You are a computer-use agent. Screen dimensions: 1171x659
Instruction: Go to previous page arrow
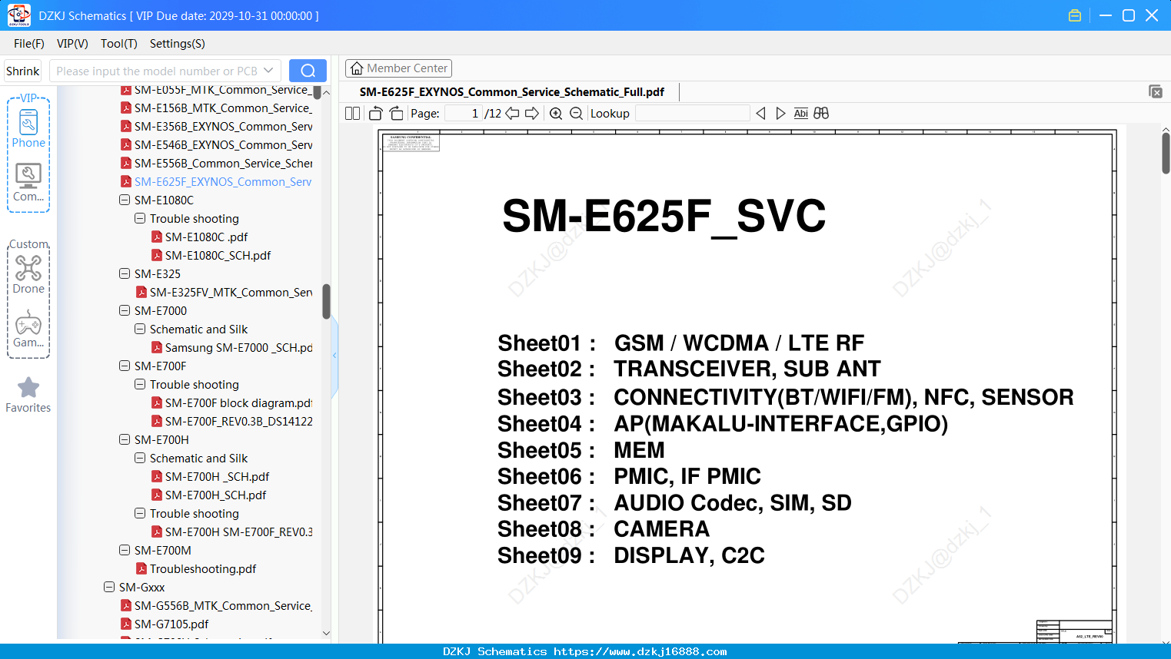(512, 114)
